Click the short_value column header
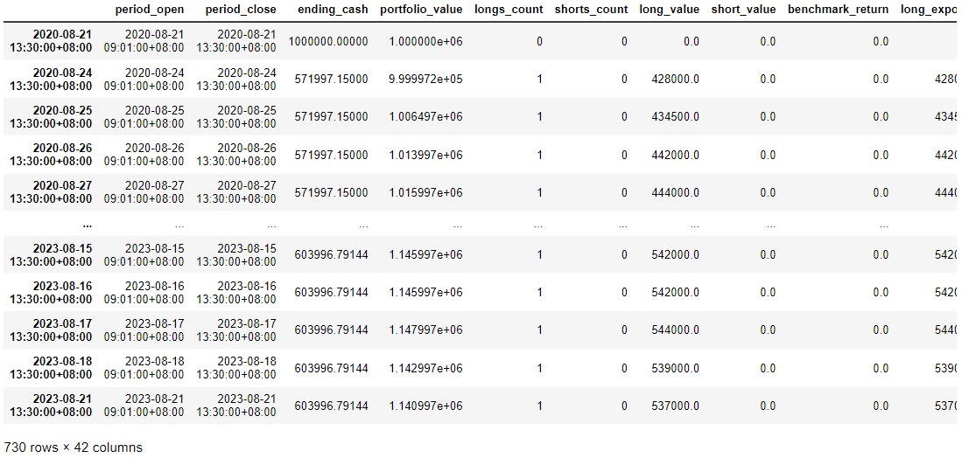The height and width of the screenshot is (458, 962). coord(743,10)
